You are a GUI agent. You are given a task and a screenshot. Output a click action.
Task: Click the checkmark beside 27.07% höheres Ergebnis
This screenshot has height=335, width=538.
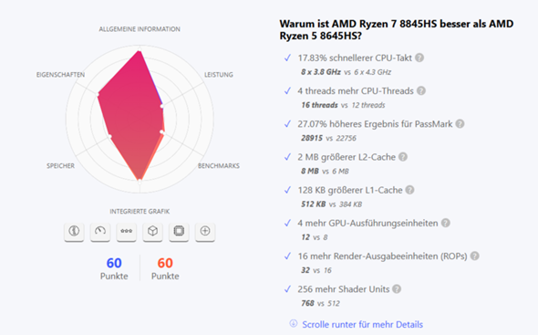tap(287, 124)
